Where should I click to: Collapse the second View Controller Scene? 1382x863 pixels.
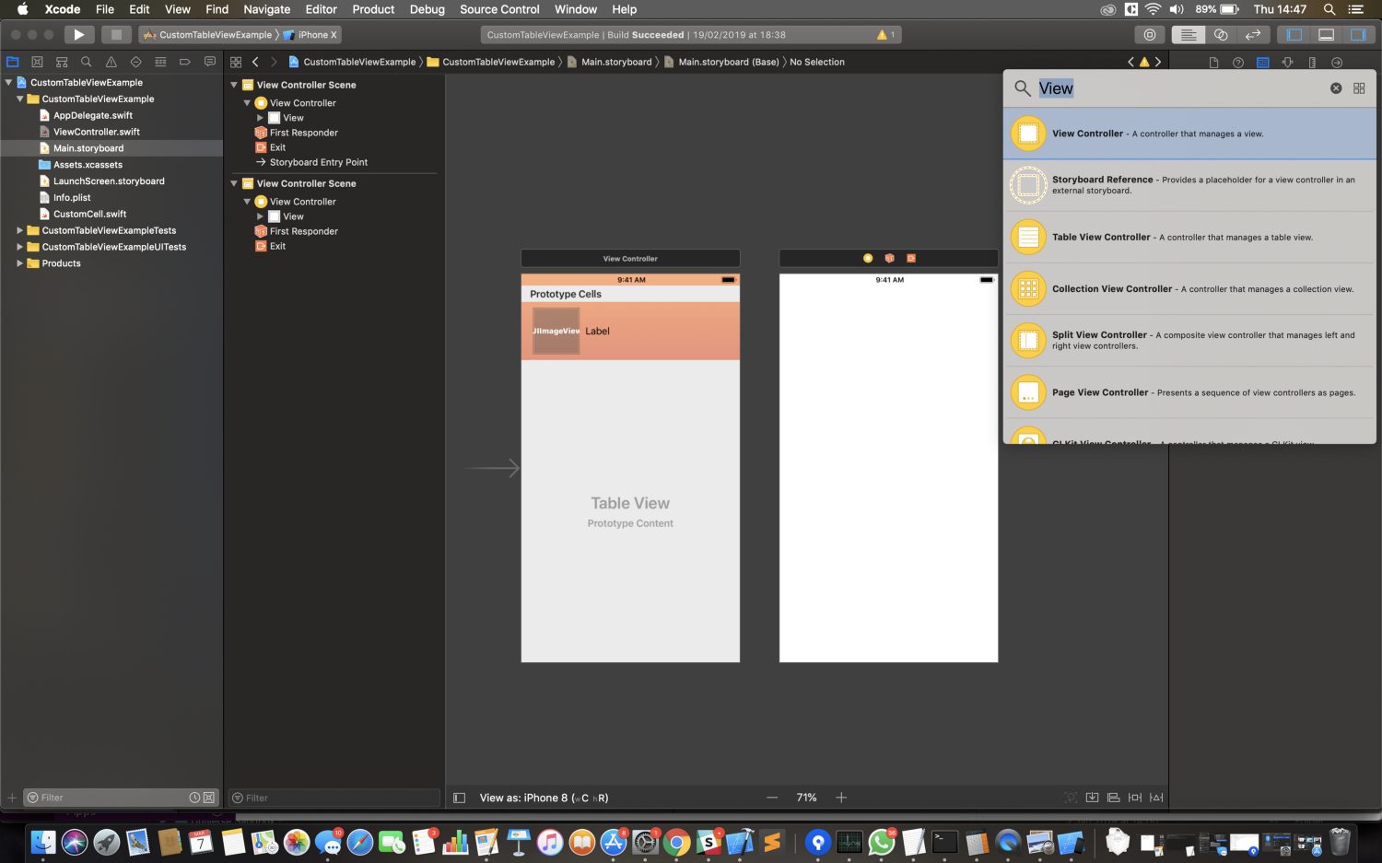click(234, 183)
